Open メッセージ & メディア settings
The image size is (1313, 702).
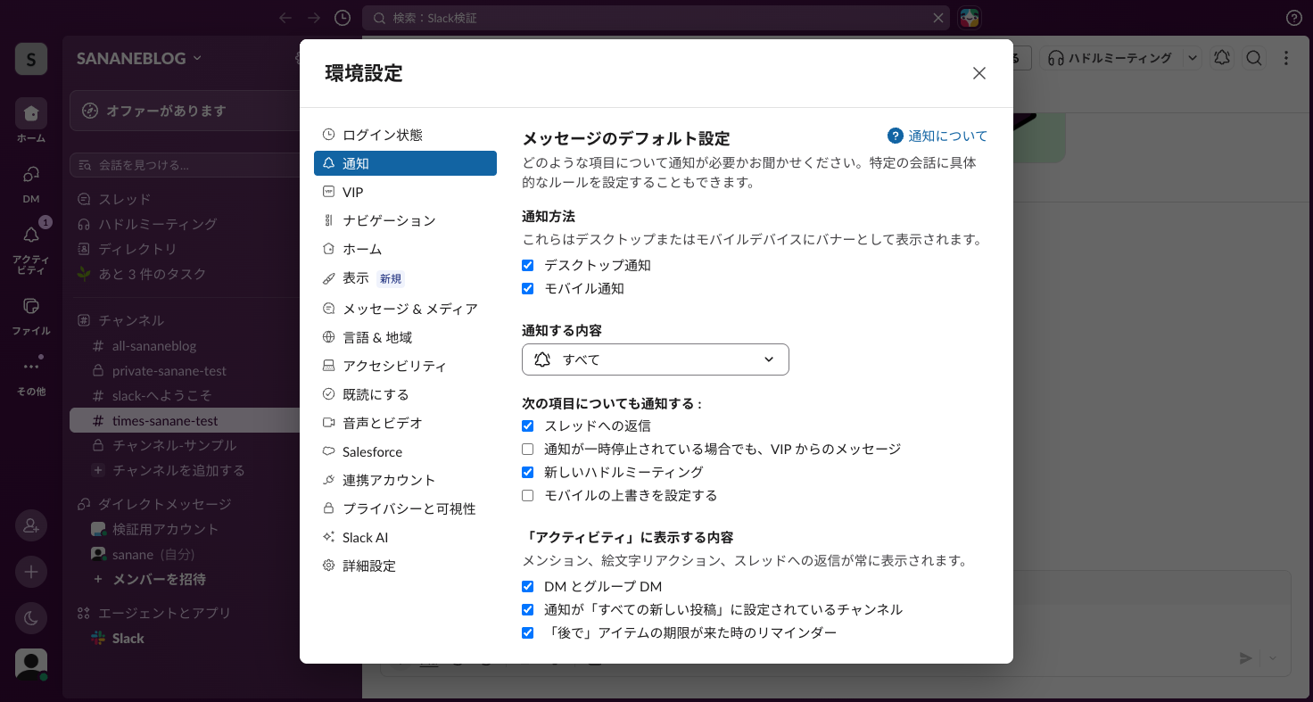click(405, 309)
